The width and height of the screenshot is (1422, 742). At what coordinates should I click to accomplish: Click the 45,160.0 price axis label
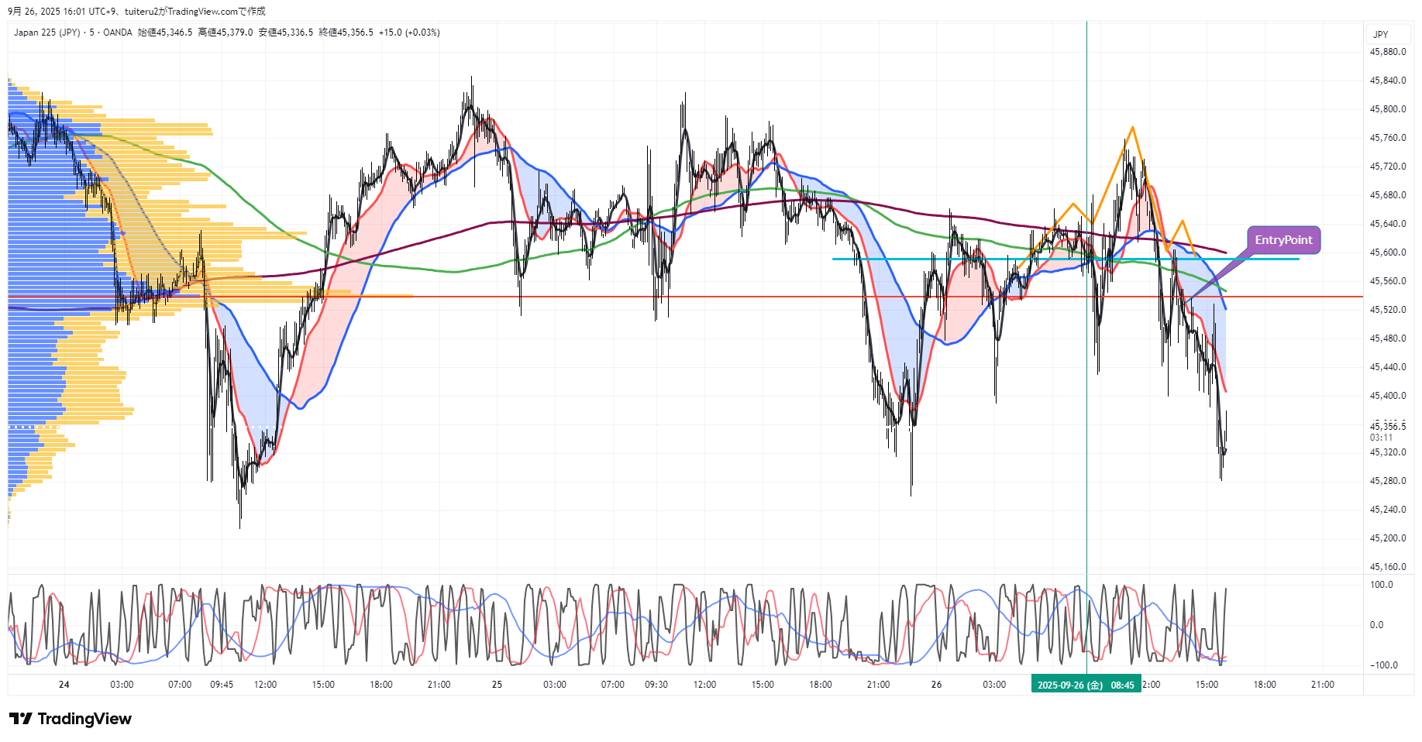[x=1387, y=567]
